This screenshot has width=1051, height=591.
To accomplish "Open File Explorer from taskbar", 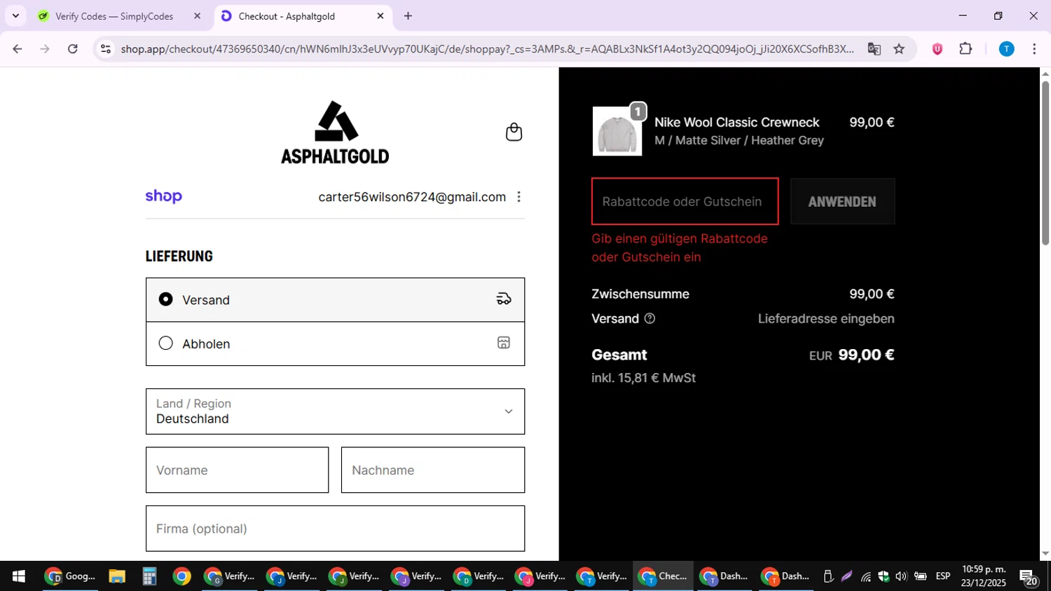I will click(117, 576).
